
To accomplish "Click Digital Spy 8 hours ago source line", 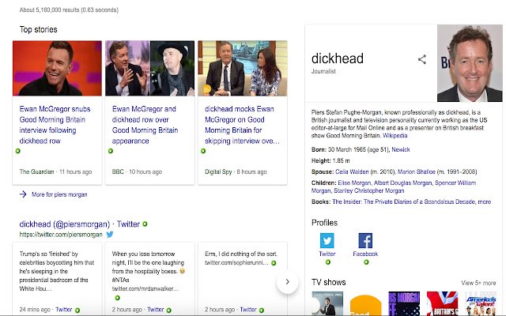I will [x=236, y=172].
